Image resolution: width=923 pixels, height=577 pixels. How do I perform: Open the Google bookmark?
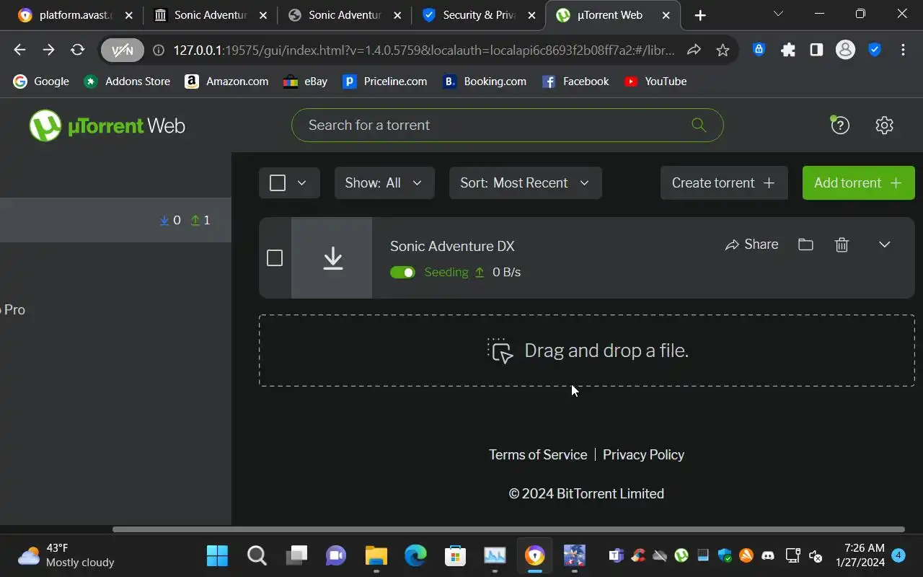click(41, 82)
